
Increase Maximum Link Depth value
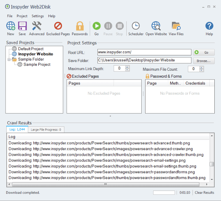[x=127, y=67]
